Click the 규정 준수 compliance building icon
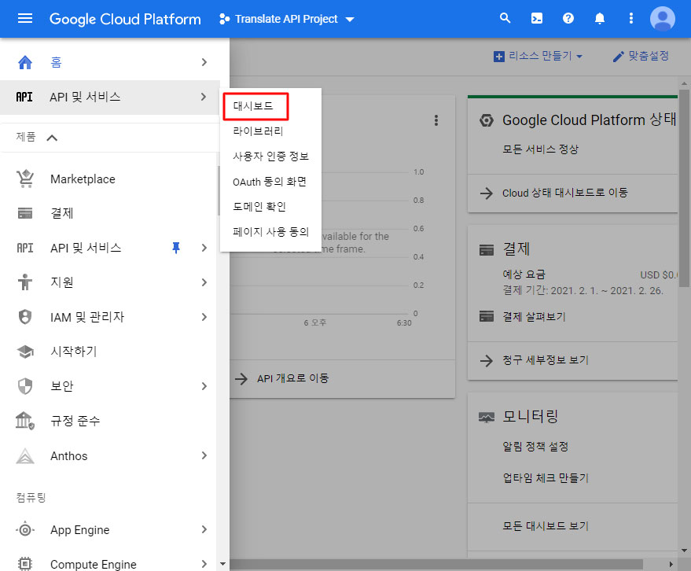 (x=25, y=421)
